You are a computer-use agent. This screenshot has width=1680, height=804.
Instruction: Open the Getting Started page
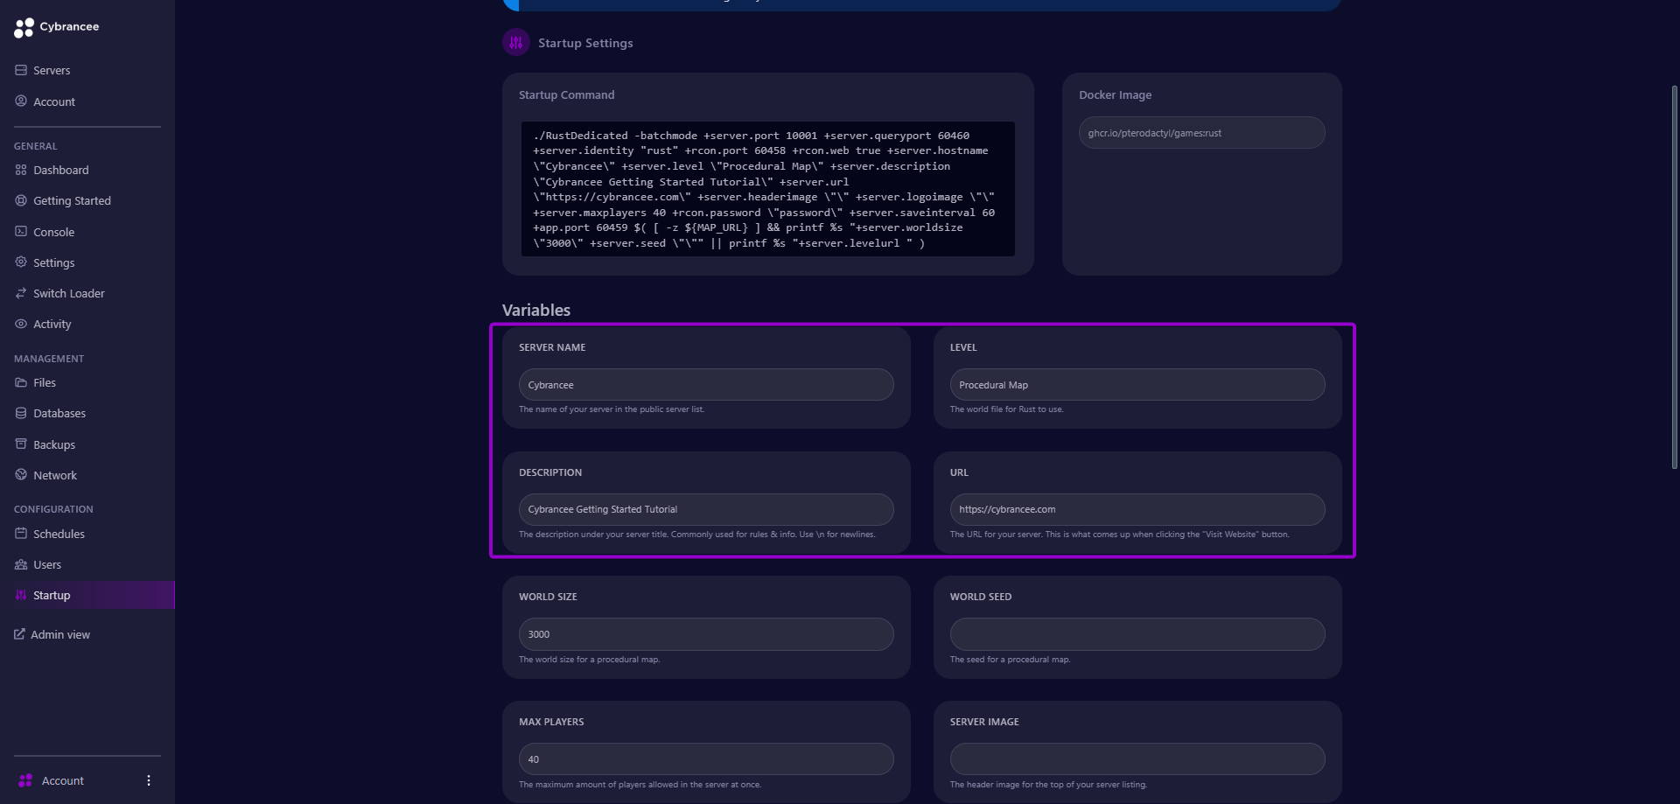point(72,200)
